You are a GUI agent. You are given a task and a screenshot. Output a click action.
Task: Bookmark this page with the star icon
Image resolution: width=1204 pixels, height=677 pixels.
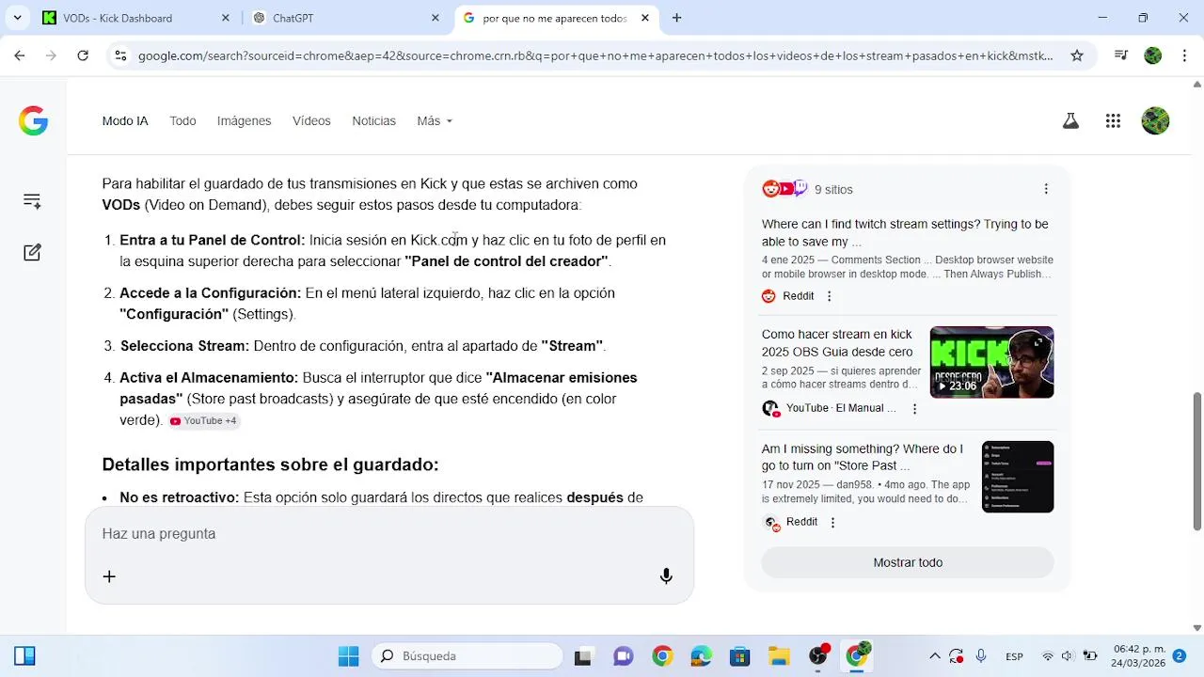point(1077,55)
